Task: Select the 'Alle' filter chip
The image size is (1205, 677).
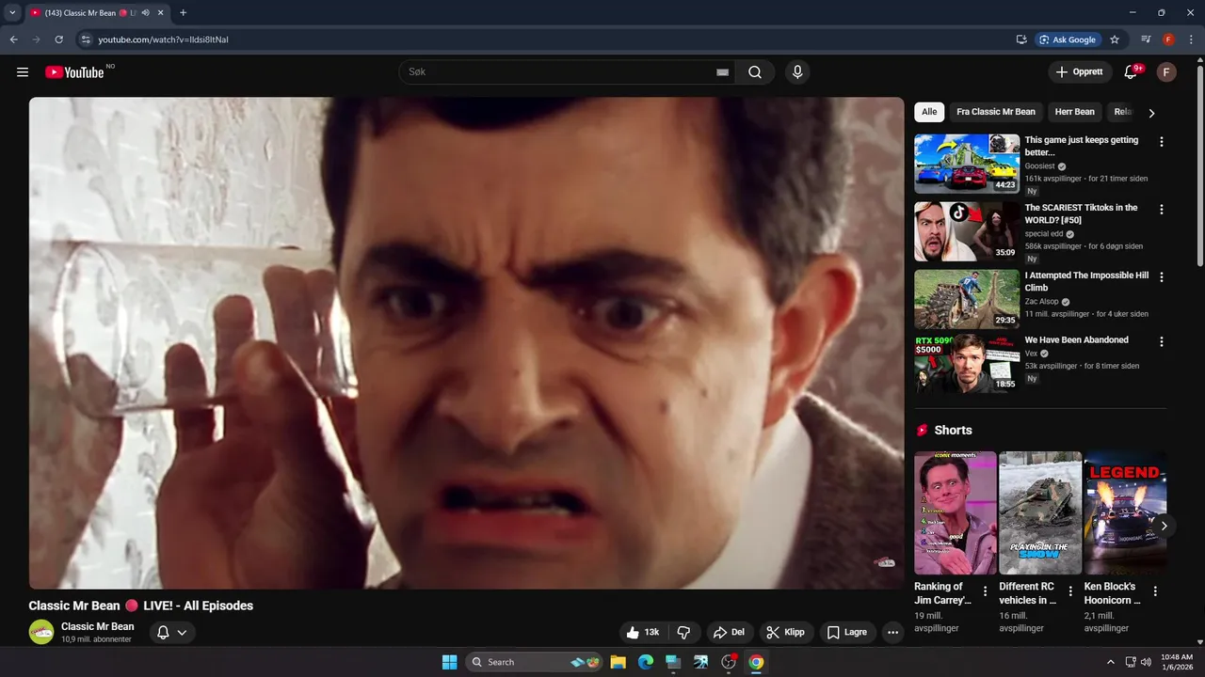Action: [x=929, y=112]
